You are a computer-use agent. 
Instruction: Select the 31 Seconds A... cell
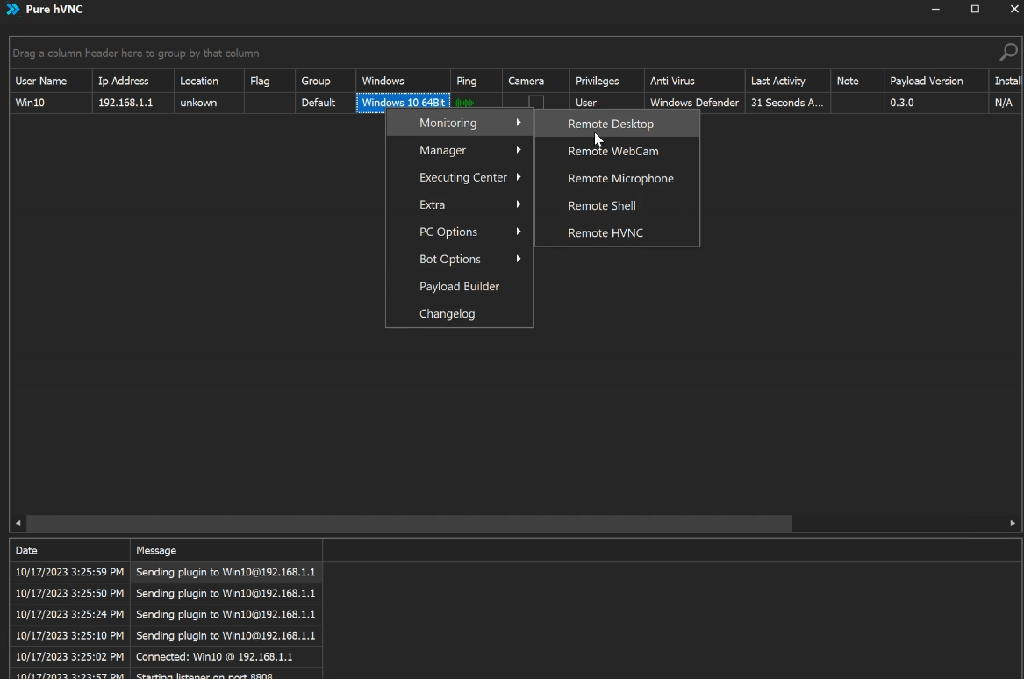788,103
